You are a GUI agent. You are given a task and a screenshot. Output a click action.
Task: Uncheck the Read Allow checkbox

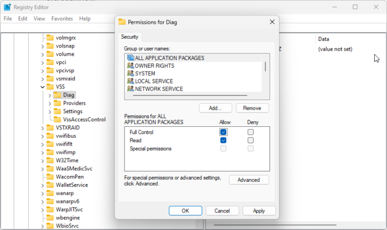pyautogui.click(x=223, y=141)
